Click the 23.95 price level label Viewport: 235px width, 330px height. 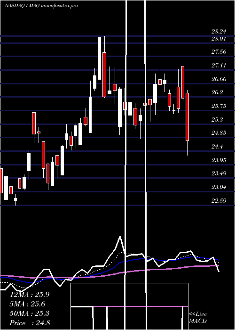click(219, 160)
